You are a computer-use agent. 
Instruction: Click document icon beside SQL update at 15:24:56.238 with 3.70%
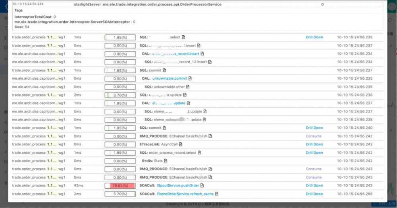[x=185, y=95]
